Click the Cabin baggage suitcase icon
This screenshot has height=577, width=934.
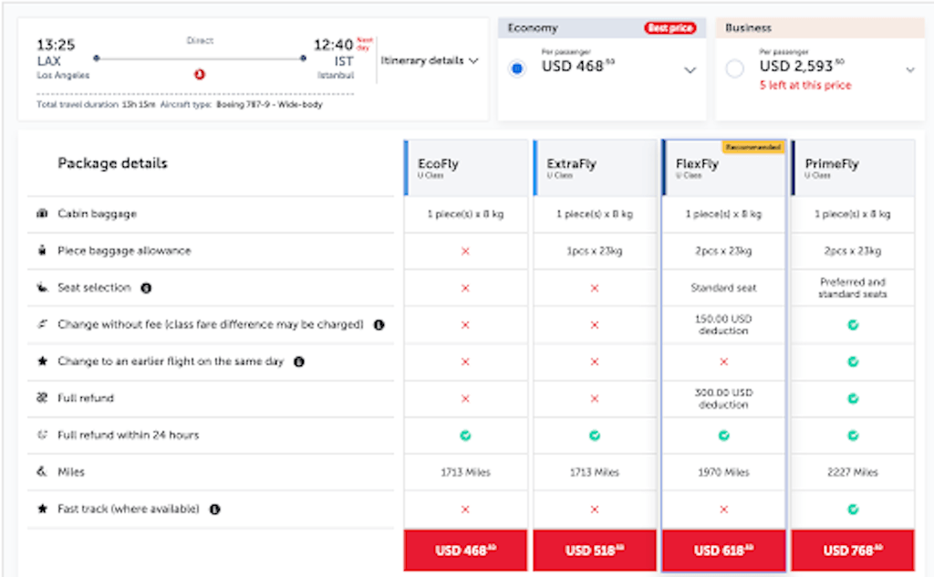click(x=42, y=214)
